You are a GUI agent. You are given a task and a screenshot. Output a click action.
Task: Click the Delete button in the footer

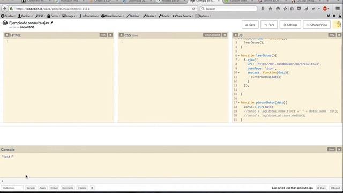tap(82, 188)
